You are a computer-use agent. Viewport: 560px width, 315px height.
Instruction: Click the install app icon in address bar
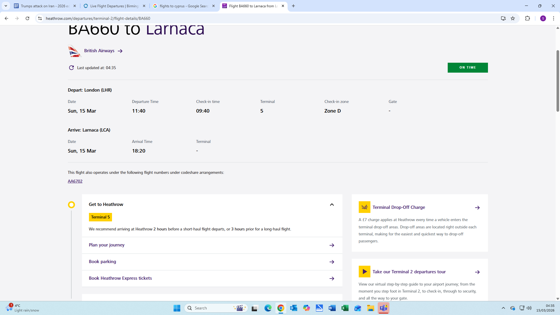pos(503,18)
